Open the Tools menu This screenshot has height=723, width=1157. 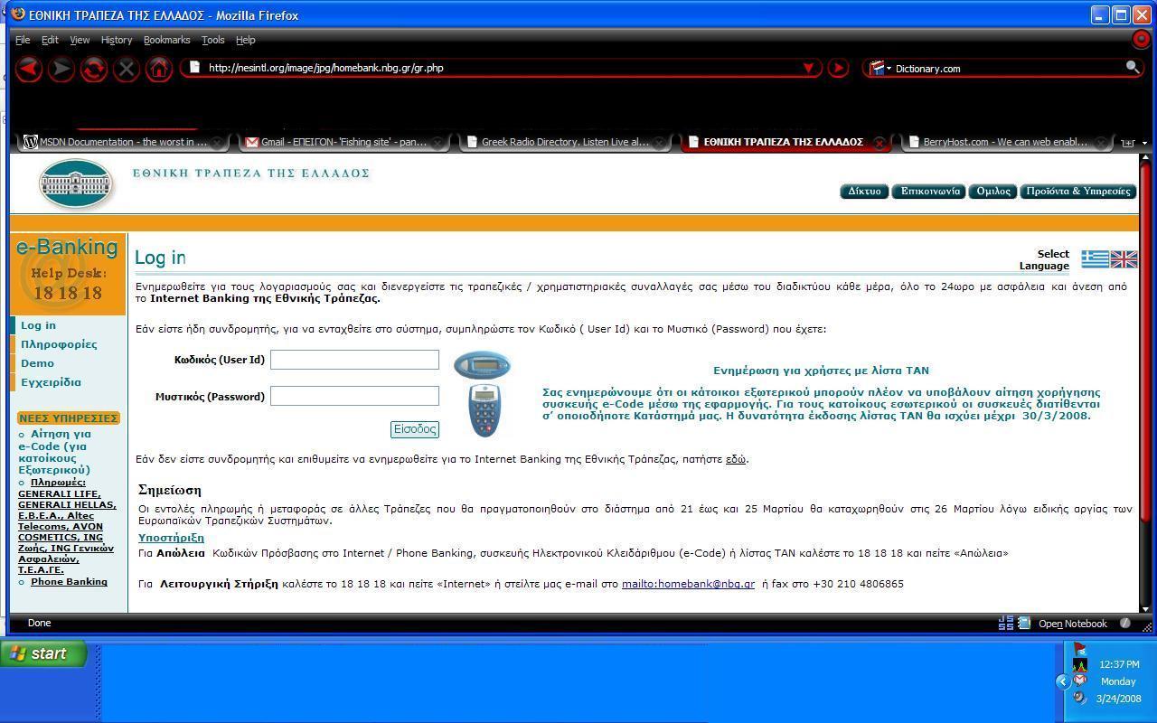[x=213, y=40]
